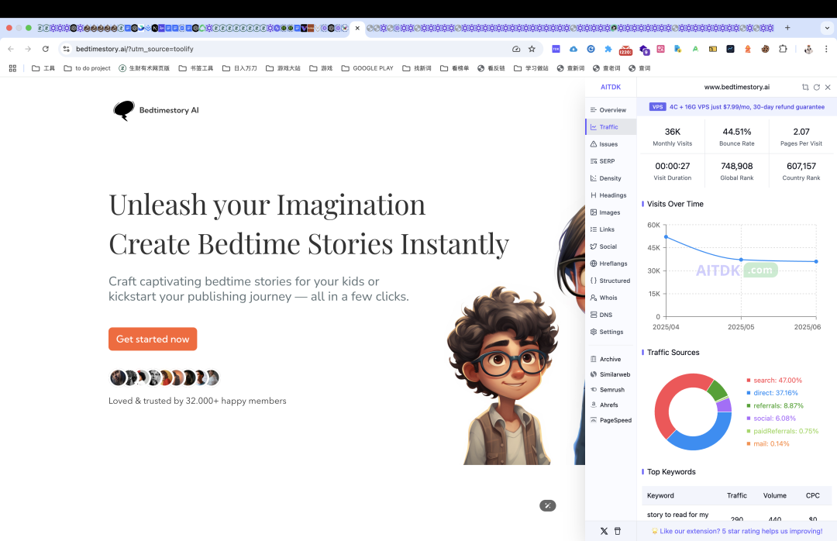837x541 pixels.
Task: Open the 'to do project' bookmark folder
Action: (87, 68)
